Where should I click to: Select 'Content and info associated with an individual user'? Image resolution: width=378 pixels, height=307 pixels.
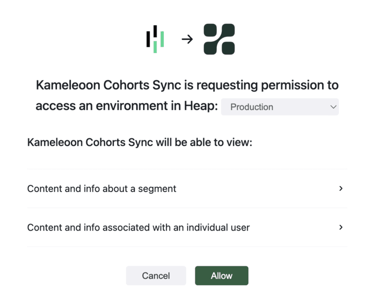click(x=138, y=228)
